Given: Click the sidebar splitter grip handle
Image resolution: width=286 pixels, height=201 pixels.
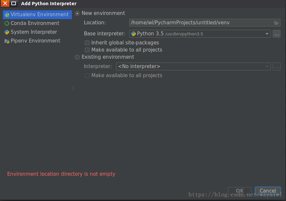Looking at the screenshot, I should (x=73, y=88).
